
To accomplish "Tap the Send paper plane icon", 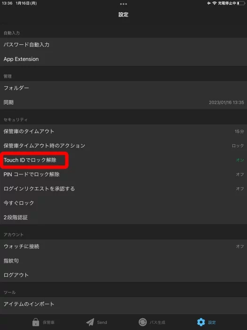I will tap(90, 322).
